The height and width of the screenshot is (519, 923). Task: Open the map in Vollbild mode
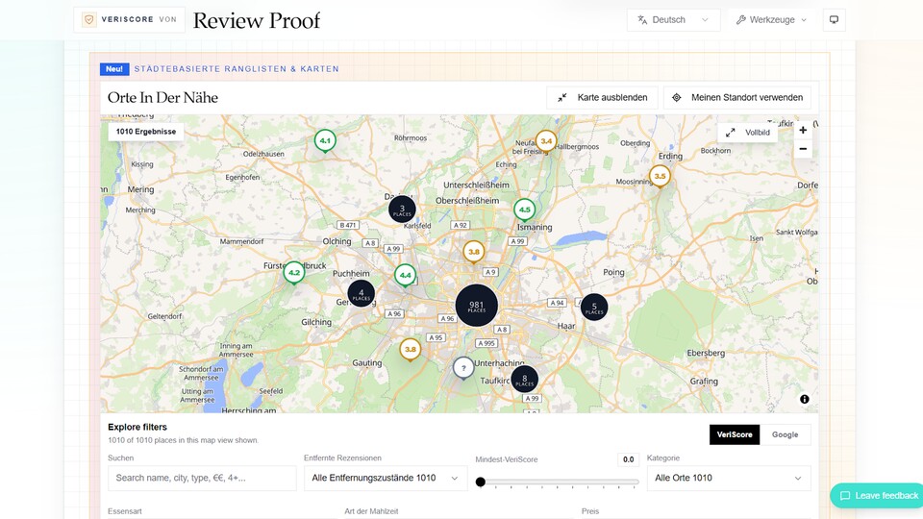click(748, 133)
